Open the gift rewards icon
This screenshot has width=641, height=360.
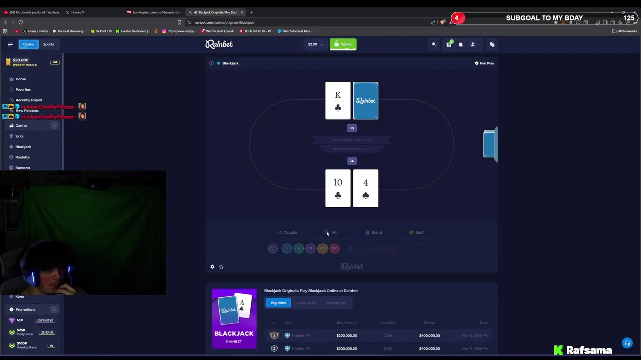[x=449, y=44]
